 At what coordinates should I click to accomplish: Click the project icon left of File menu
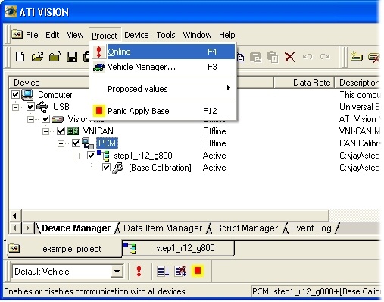click(17, 34)
